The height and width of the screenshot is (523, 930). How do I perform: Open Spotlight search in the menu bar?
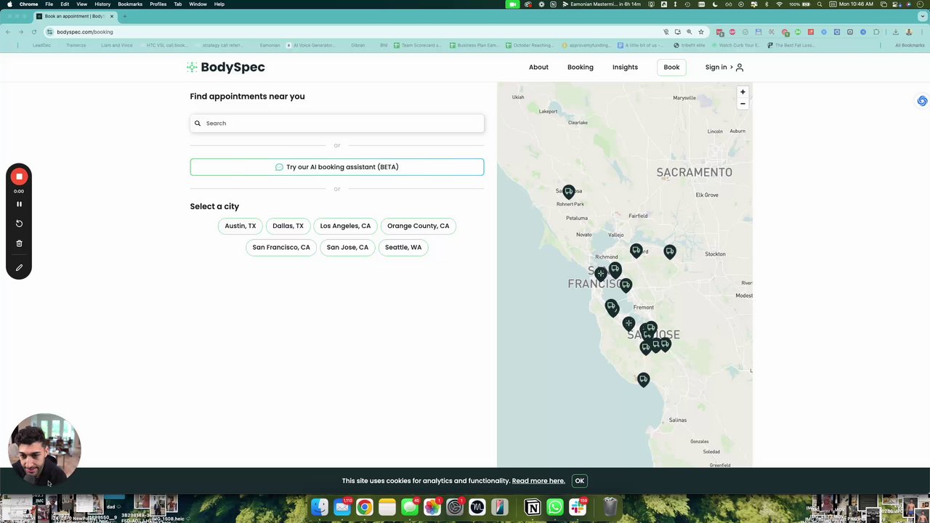820,4
